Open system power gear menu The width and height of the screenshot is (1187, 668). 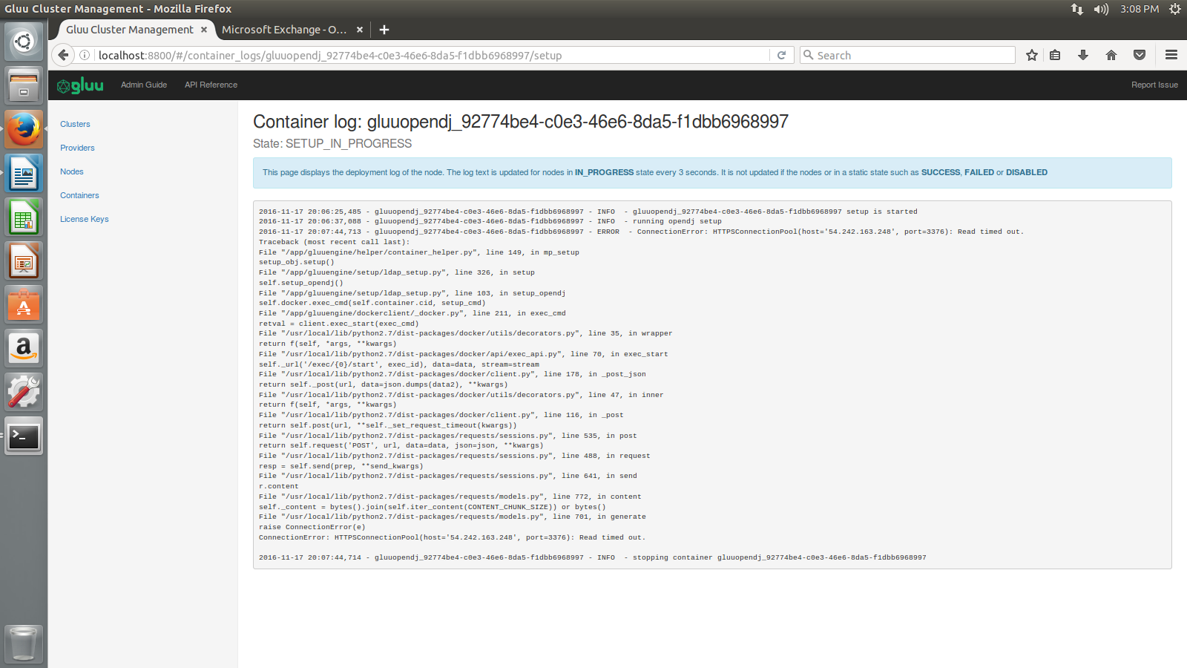[1175, 9]
